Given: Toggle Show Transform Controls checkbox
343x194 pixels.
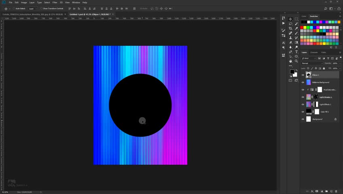Looking at the screenshot, I should 41,8.
